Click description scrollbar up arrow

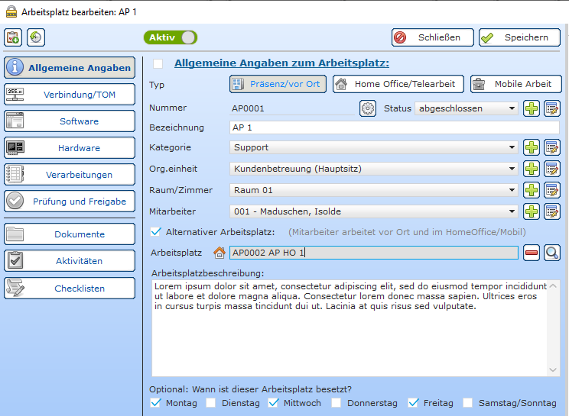[553, 286]
